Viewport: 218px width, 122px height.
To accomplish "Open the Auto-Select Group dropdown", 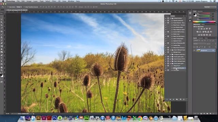I will pos(19,7).
